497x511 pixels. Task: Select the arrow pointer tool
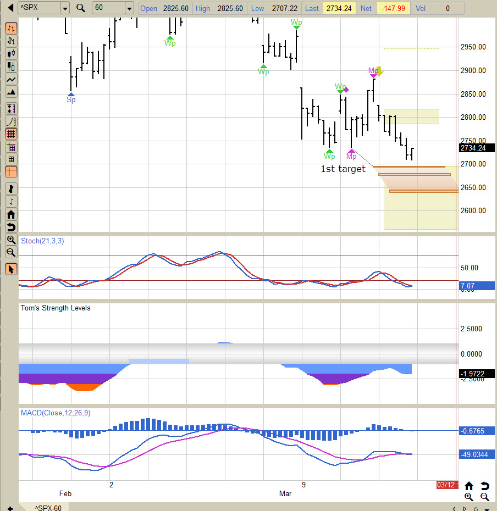[x=11, y=269]
